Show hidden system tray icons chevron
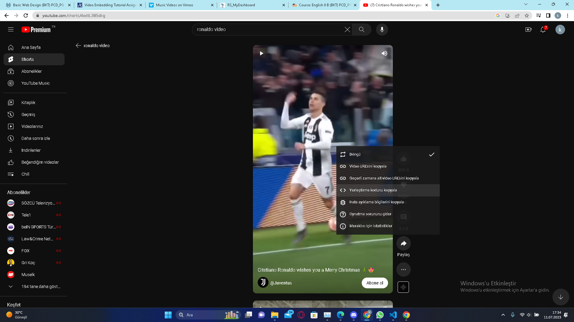574x322 pixels. coord(503,315)
